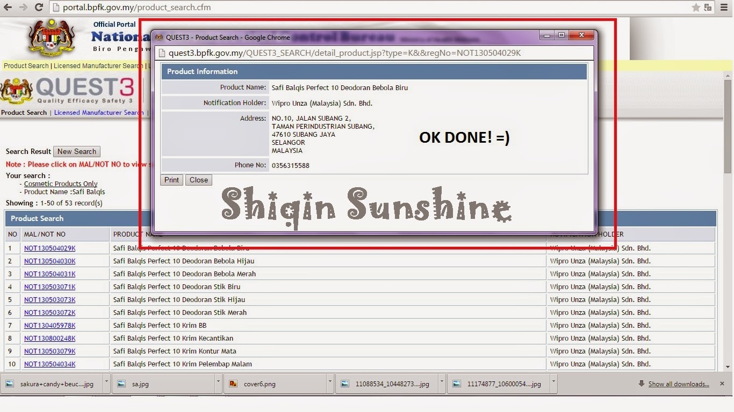The image size is (734, 412).
Task: Click the Print button in popup
Action: pos(172,180)
